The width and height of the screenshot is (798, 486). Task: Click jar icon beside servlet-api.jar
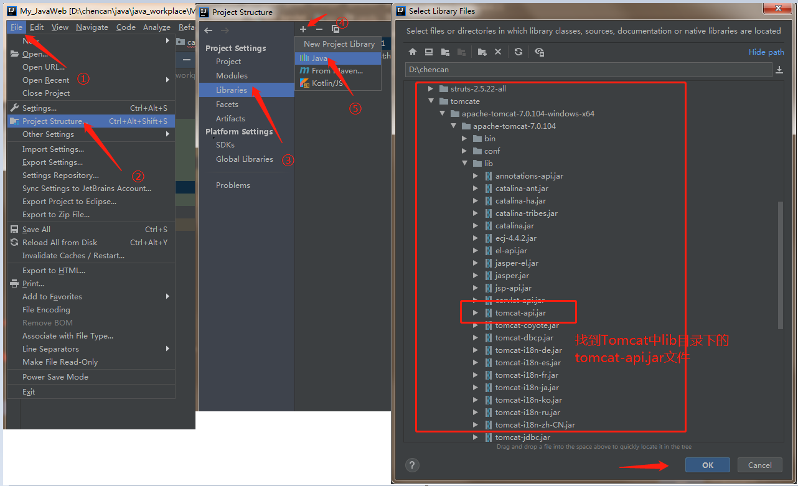click(489, 300)
